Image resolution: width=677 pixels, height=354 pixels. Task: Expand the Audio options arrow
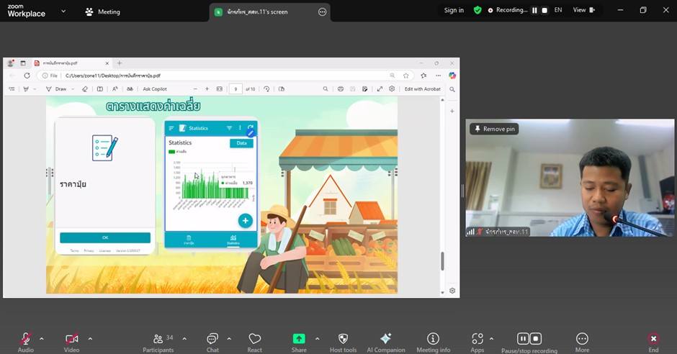[x=42, y=338]
